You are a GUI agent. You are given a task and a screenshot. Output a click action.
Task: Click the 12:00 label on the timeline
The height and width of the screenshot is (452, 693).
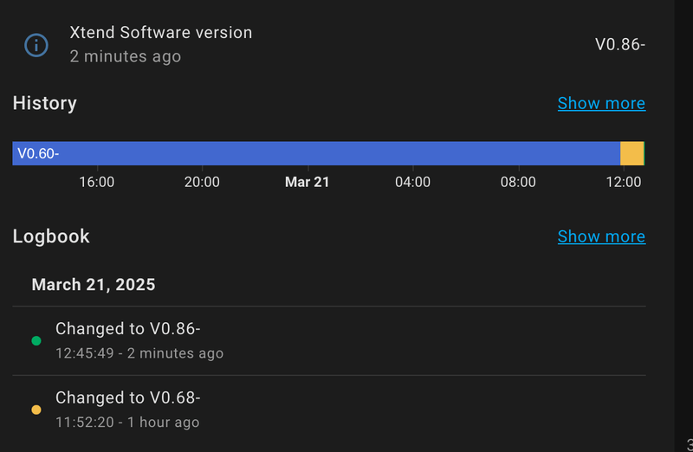(x=624, y=182)
